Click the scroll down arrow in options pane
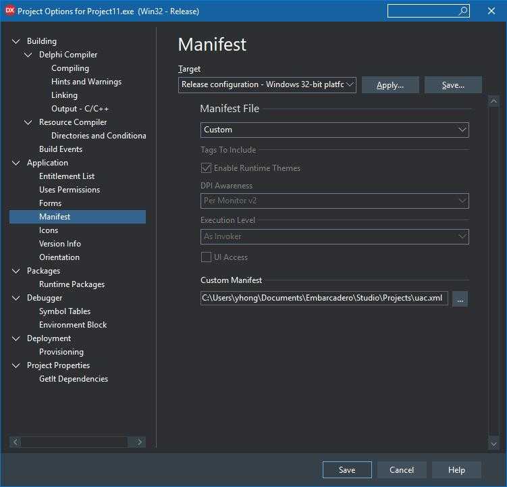 click(x=493, y=444)
